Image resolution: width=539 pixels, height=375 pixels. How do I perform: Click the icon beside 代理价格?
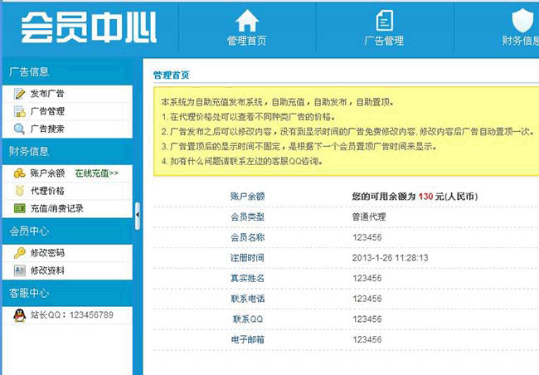(19, 191)
